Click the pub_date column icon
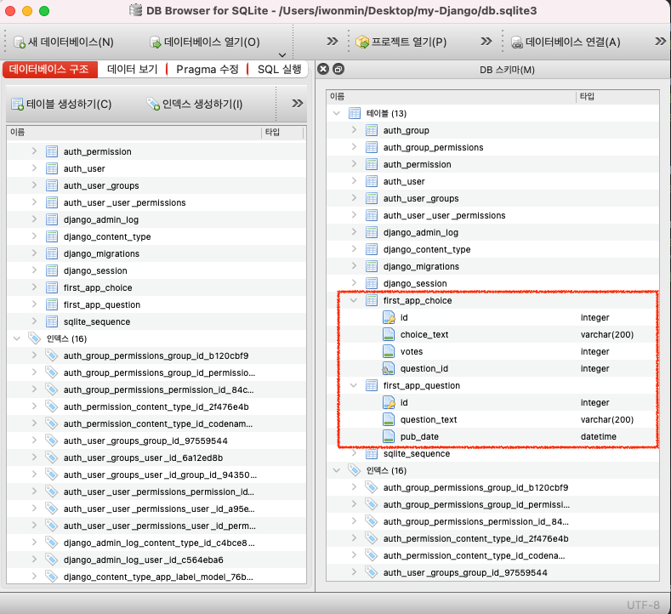This screenshot has width=671, height=614. 389,437
